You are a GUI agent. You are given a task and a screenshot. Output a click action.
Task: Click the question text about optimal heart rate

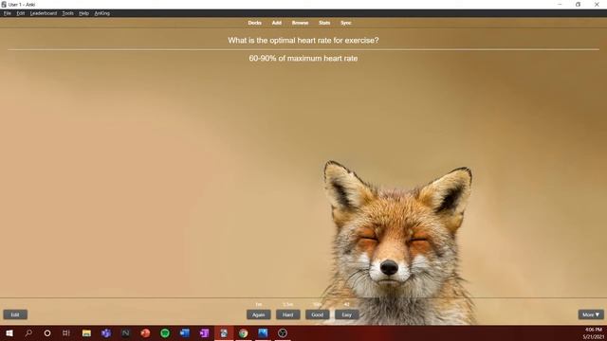tap(303, 40)
